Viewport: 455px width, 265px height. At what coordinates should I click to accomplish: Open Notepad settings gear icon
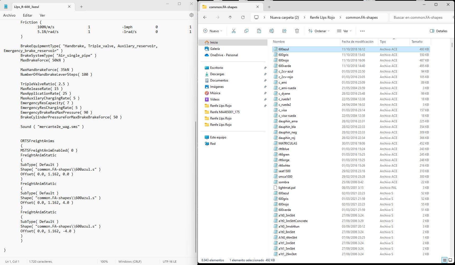[191, 15]
